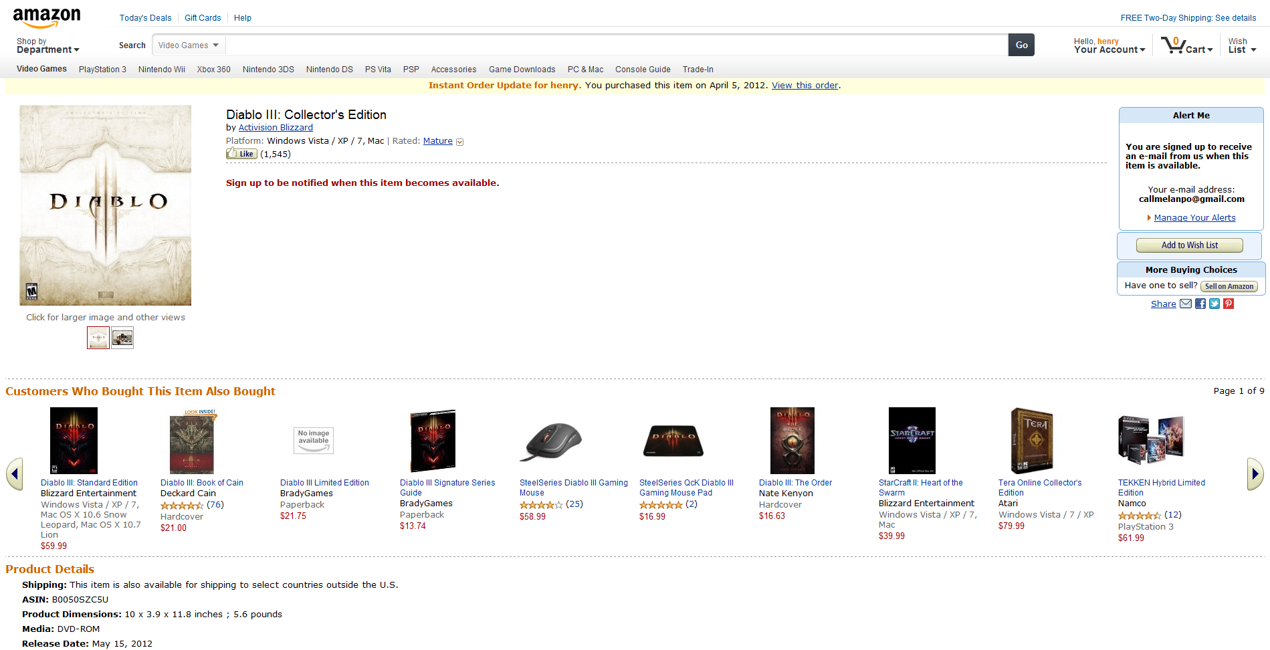Open SteelSeries QcK mouse pad image

(673, 441)
